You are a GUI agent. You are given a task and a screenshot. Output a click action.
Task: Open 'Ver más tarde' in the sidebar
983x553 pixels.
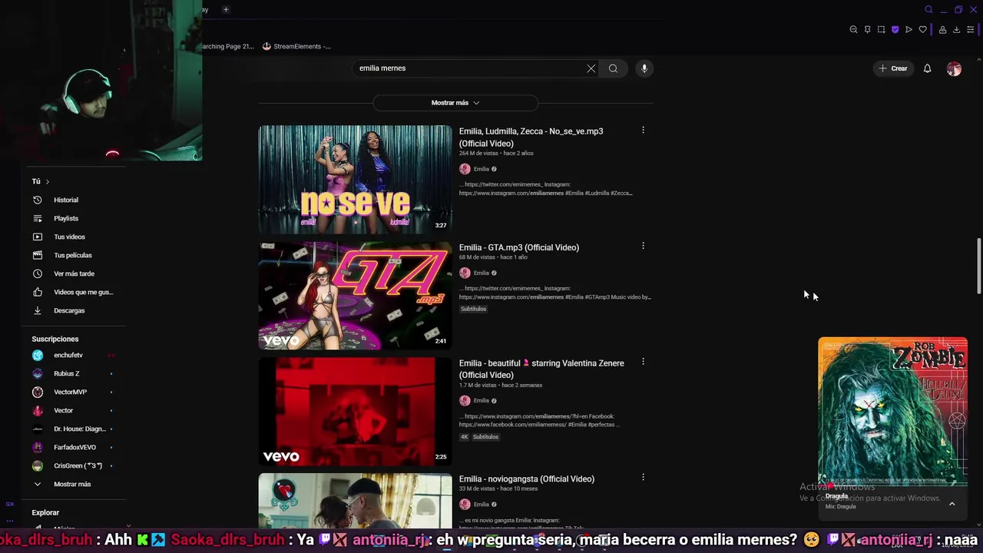pyautogui.click(x=75, y=273)
